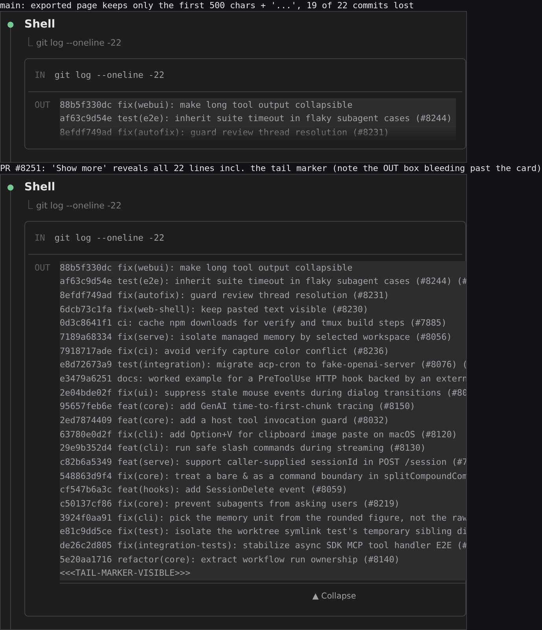Click the green status dot of the expanded Shell card

click(x=11, y=188)
